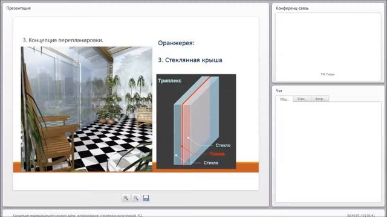The image size is (387, 217).
Task: Click inside the empty chat message area
Action: point(328,152)
